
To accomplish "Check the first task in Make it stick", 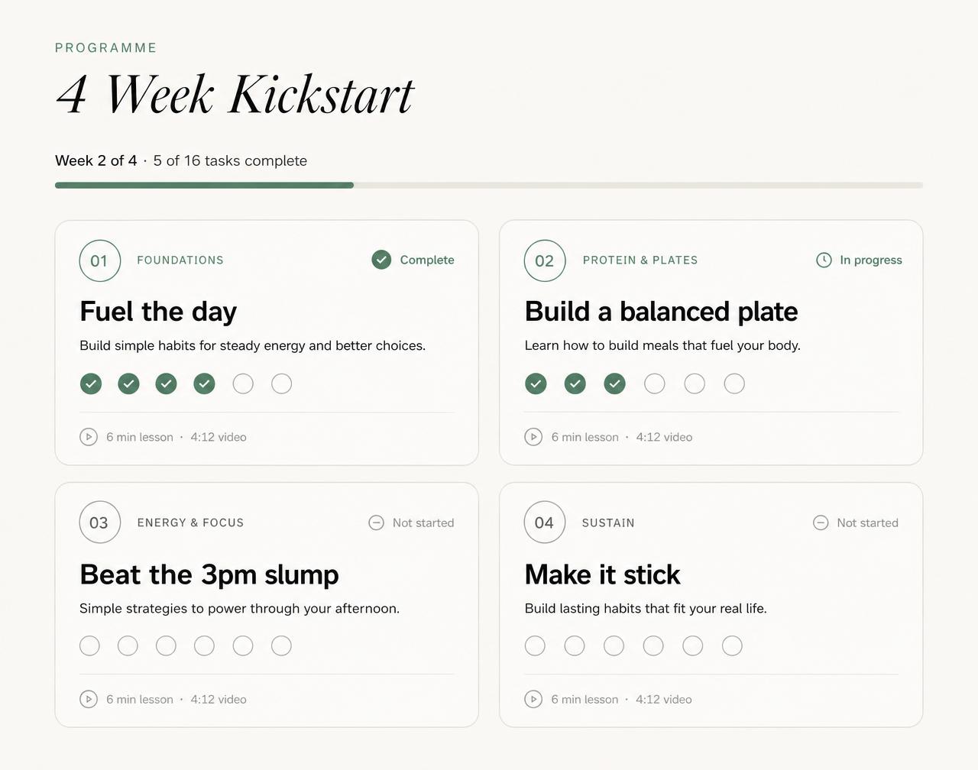I will point(536,645).
